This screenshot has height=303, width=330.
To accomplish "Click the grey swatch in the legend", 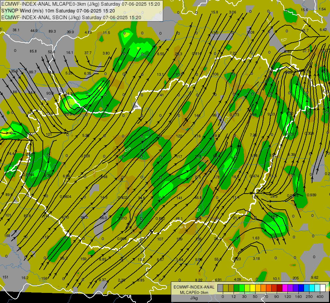I will click(220, 288).
